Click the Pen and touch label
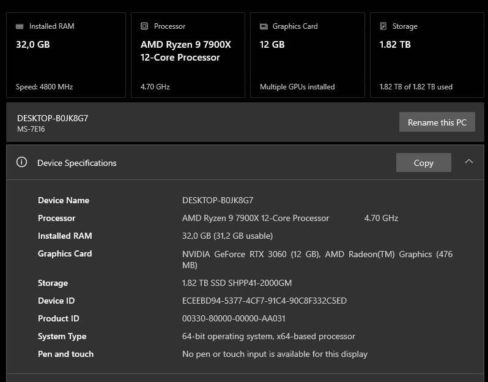 tap(65, 354)
